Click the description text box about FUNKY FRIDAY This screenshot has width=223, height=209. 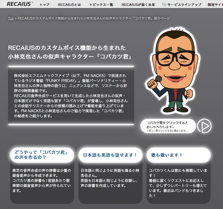71,96
